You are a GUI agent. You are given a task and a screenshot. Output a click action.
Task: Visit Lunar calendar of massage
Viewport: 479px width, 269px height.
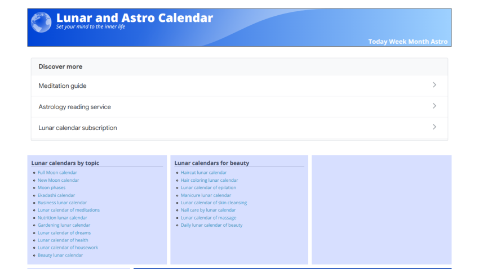pyautogui.click(x=209, y=218)
